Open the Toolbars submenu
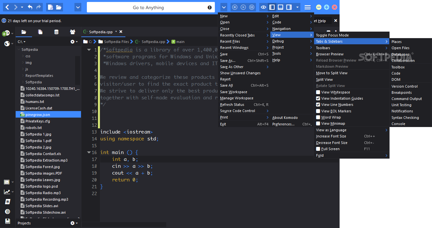The height and width of the screenshot is (228, 432). pyautogui.click(x=352, y=48)
